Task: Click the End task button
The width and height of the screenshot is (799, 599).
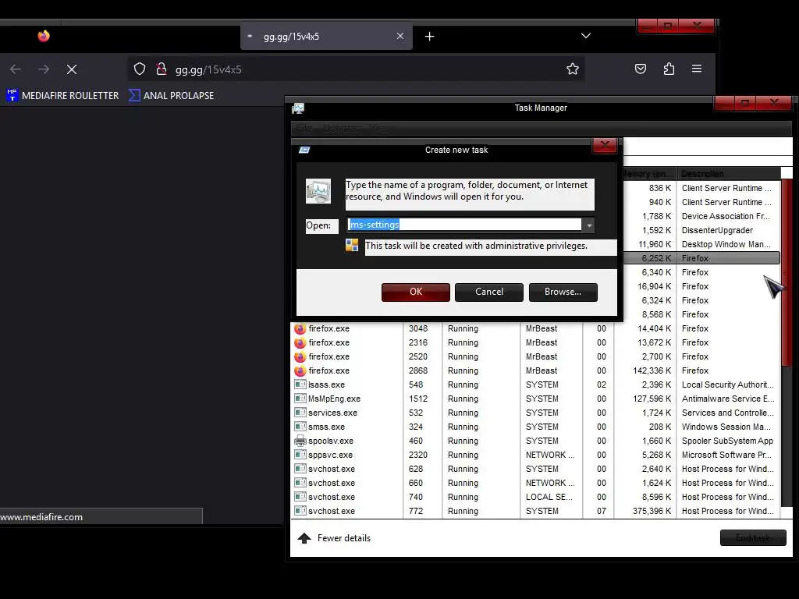Action: (753, 538)
